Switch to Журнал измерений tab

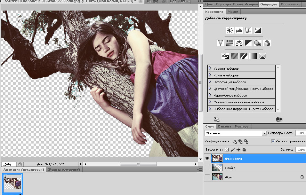[64, 170]
